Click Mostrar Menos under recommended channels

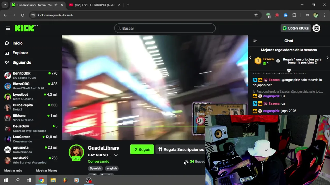click(47, 171)
